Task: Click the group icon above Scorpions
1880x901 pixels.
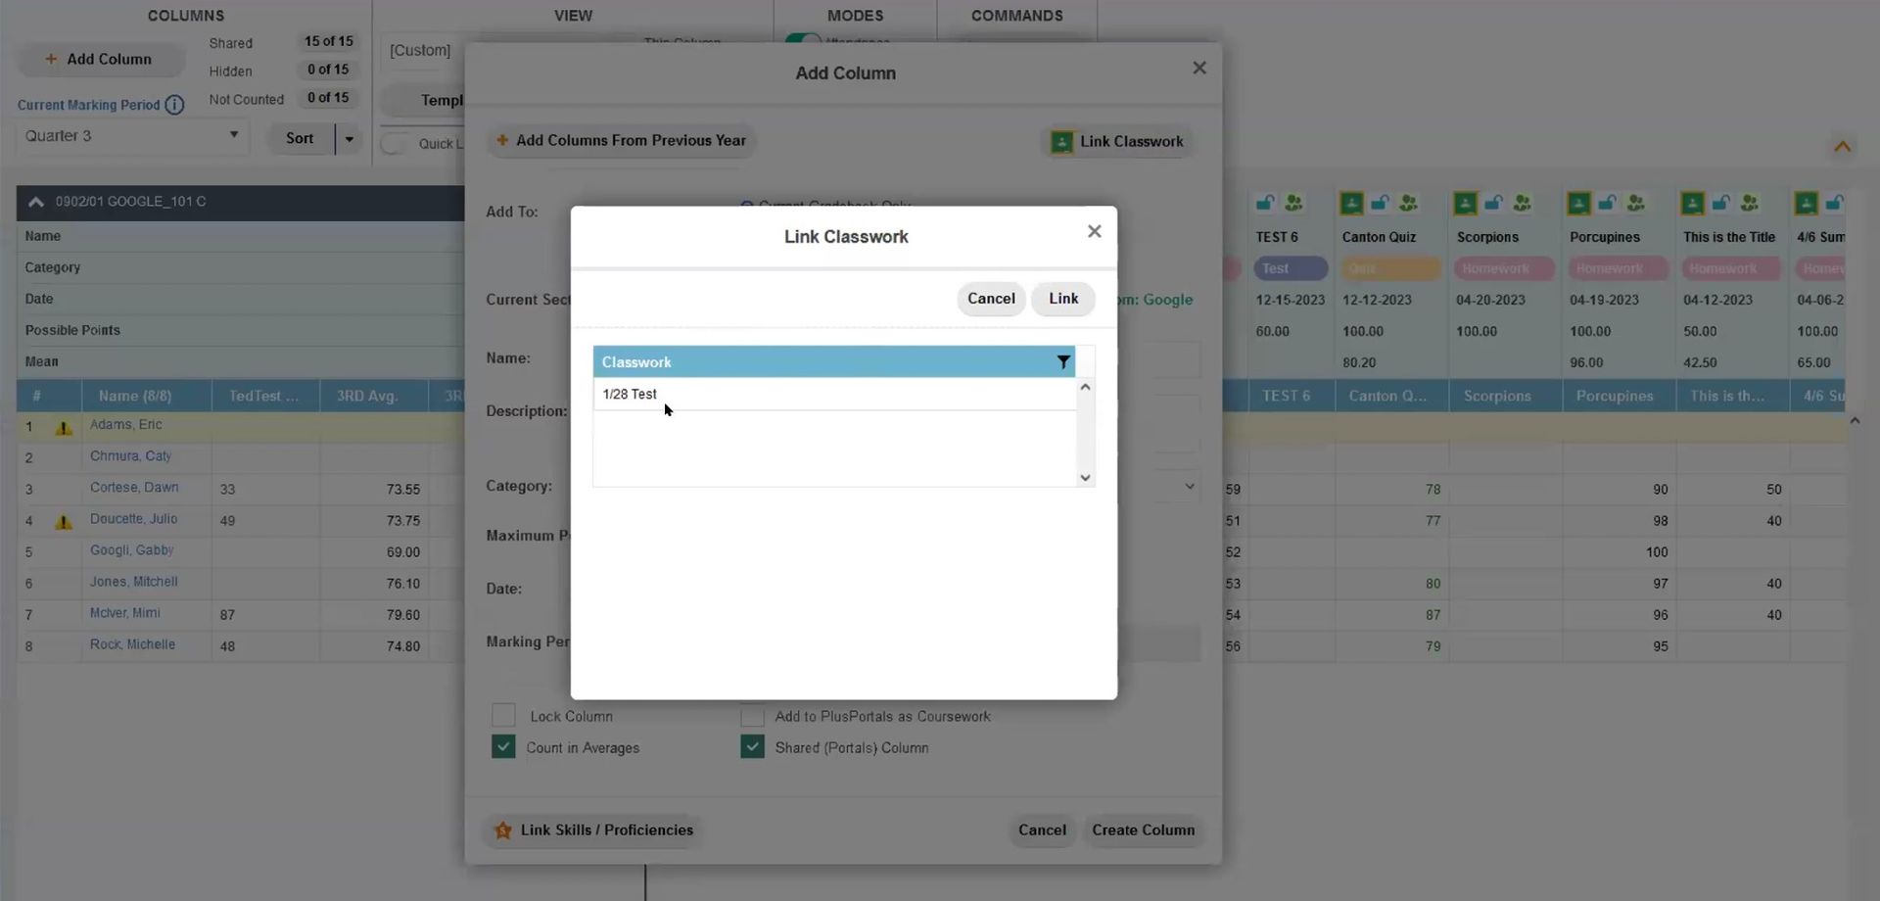Action: (x=1522, y=203)
